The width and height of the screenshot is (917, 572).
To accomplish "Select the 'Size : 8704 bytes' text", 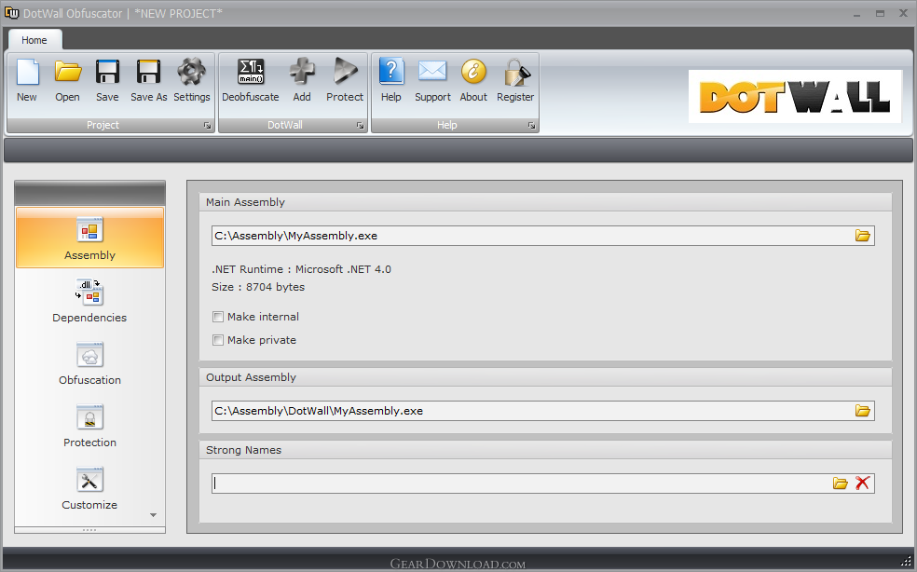I will click(x=258, y=287).
